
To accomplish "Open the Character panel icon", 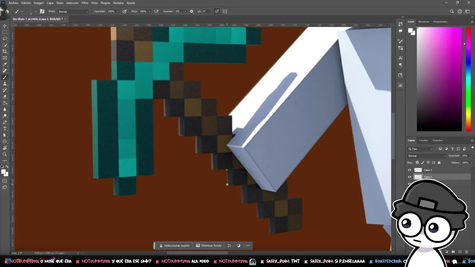I will pyautogui.click(x=400, y=58).
